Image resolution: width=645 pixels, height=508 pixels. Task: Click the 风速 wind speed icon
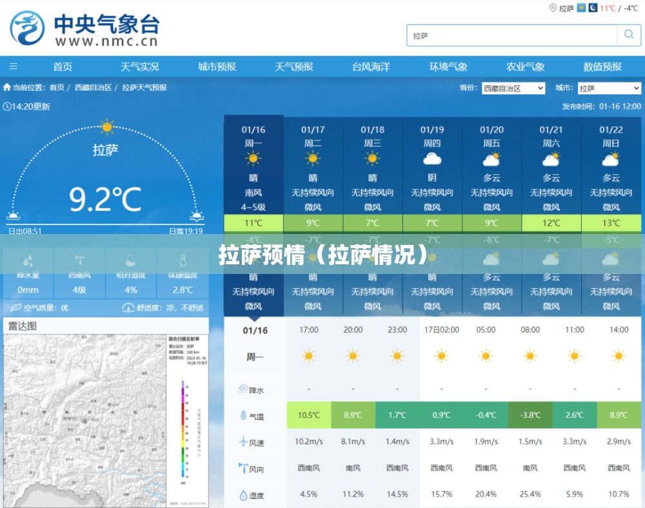click(x=243, y=442)
